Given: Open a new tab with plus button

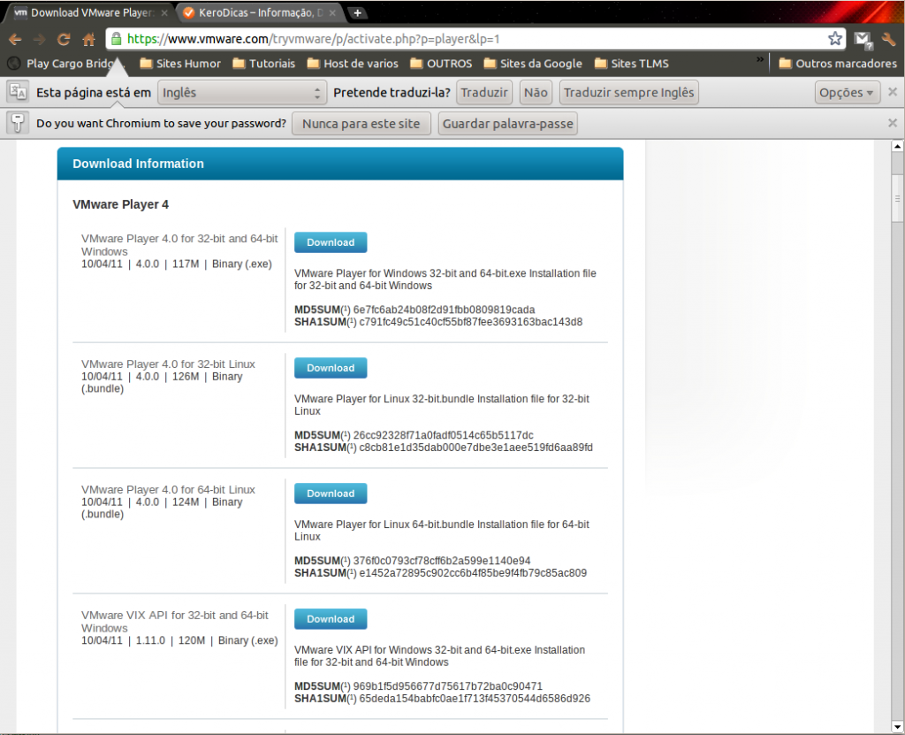Looking at the screenshot, I should 358,12.
